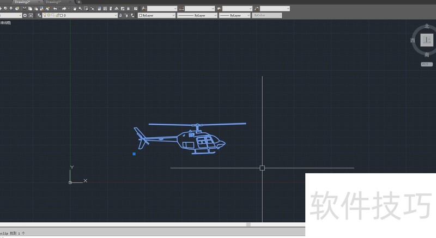The image size is (436, 238).
Task: Open the ByLayer lineweight dropdown
Action: tap(235, 15)
